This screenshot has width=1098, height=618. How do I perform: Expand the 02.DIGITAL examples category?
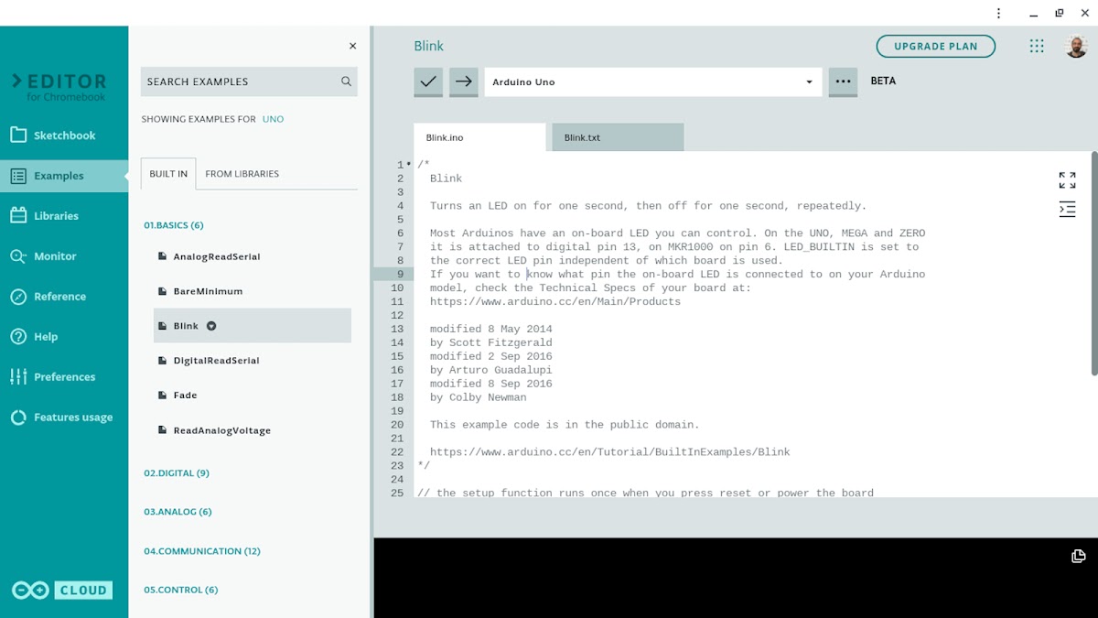pyautogui.click(x=177, y=473)
